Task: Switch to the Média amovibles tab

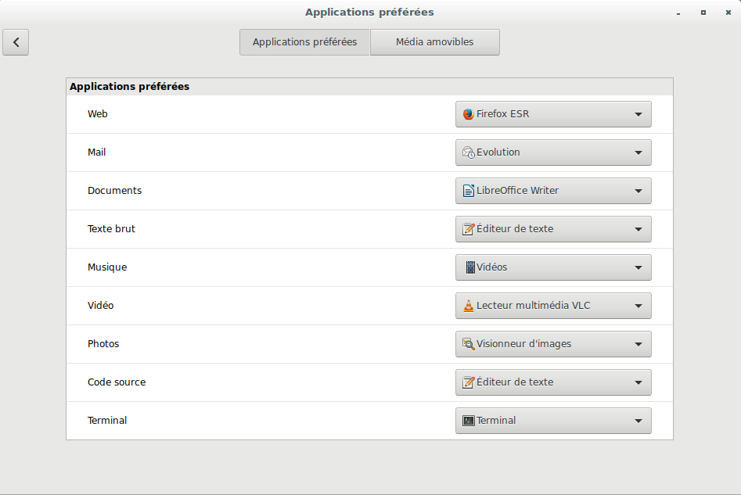Action: [x=434, y=42]
